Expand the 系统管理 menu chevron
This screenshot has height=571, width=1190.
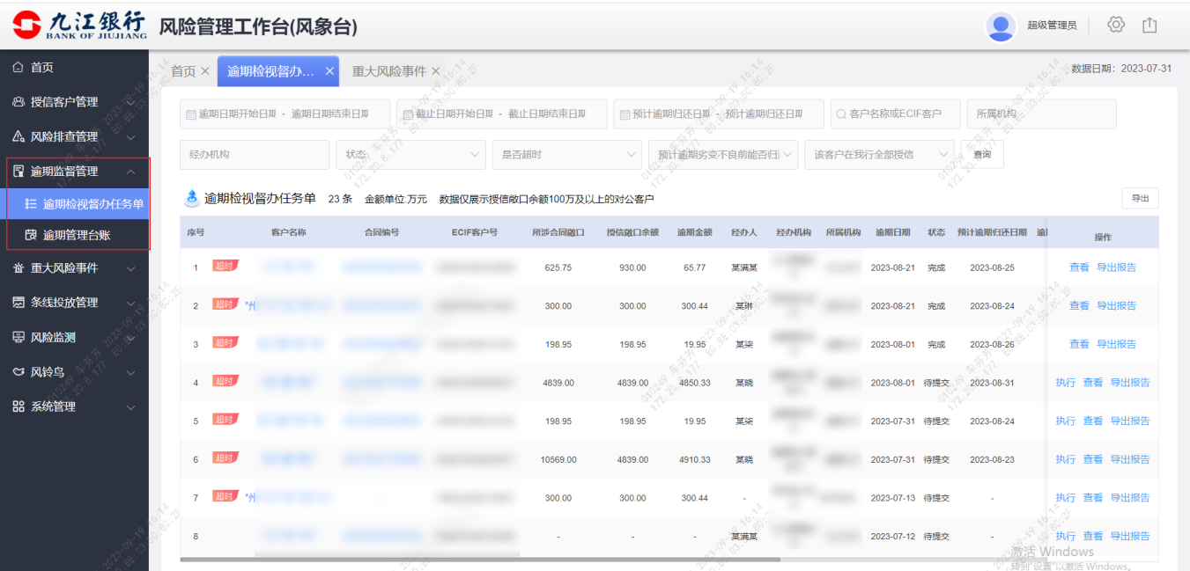tap(130, 407)
